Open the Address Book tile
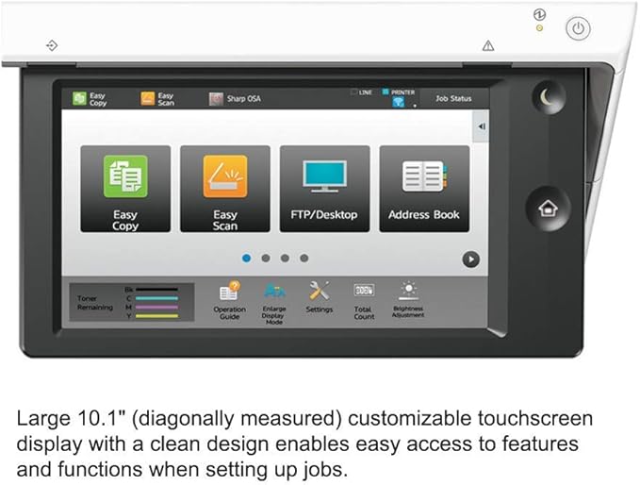The width and height of the screenshot is (640, 485). point(424,189)
